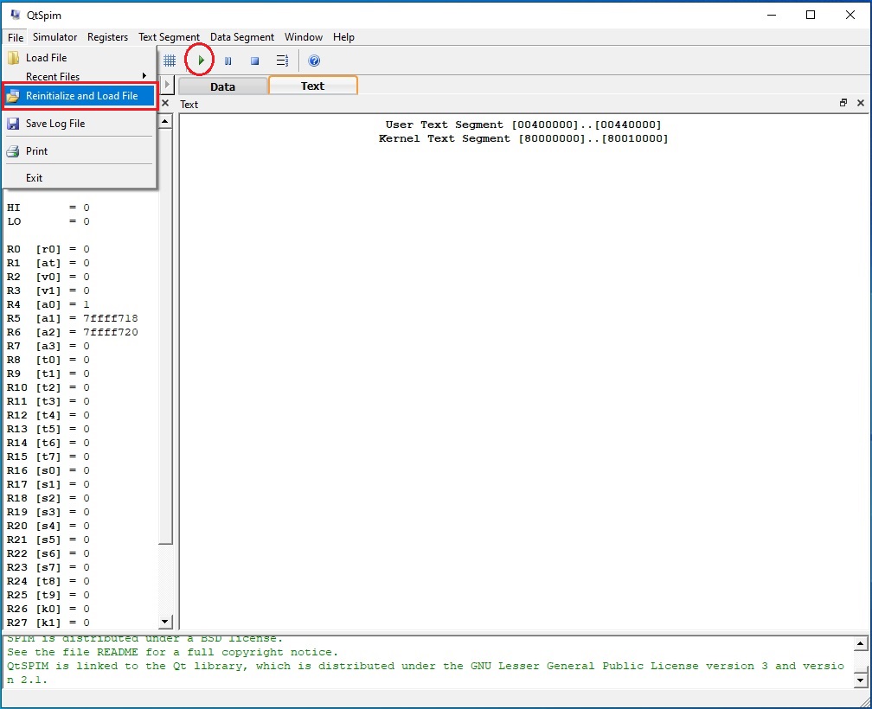Choose Exit in the File menu
This screenshot has height=709, width=872.
79,178
